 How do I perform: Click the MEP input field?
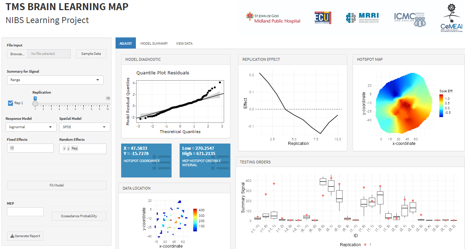(25, 212)
